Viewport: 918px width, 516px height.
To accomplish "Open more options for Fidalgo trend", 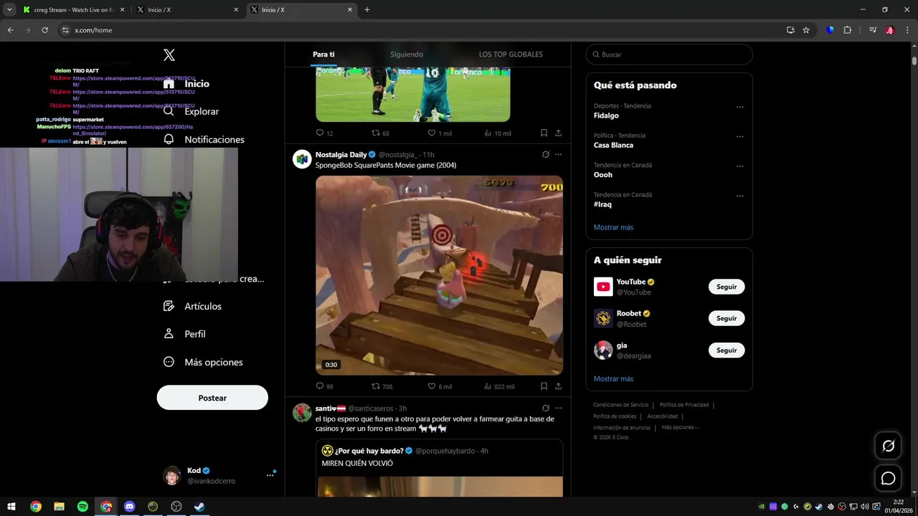I will (739, 107).
